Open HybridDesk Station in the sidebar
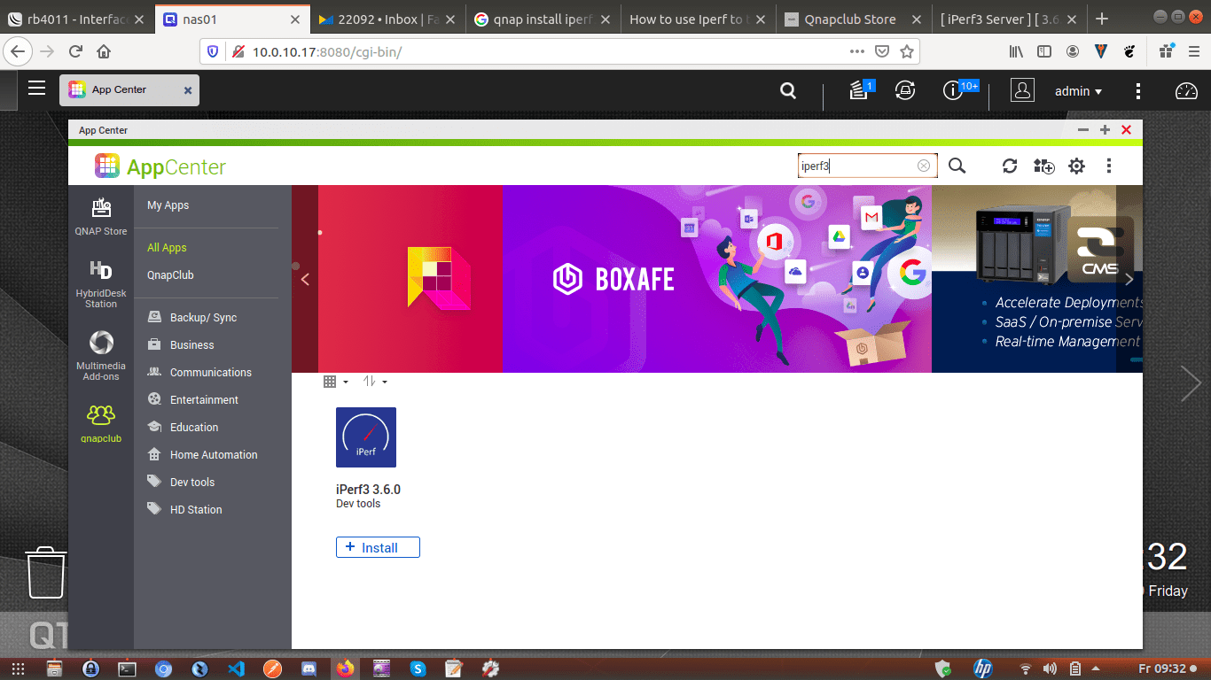The height and width of the screenshot is (680, 1211). click(x=101, y=283)
